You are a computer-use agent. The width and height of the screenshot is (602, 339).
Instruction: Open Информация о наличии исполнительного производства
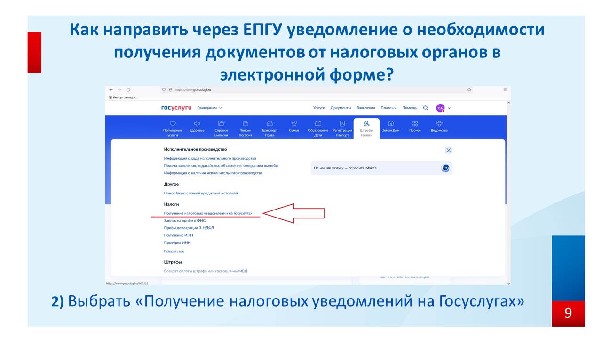(x=213, y=173)
